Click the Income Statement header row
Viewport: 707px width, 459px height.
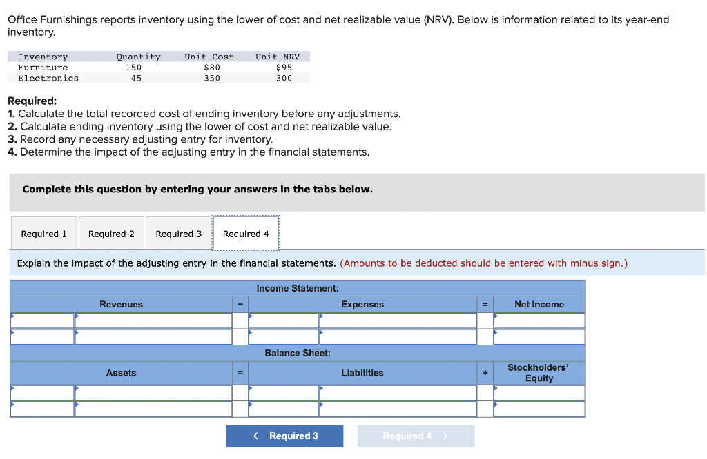point(297,288)
